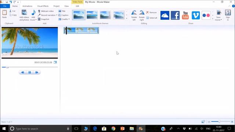Change thumbnail size in status bar
This screenshot has height=132, width=235.
[x=203, y=122]
